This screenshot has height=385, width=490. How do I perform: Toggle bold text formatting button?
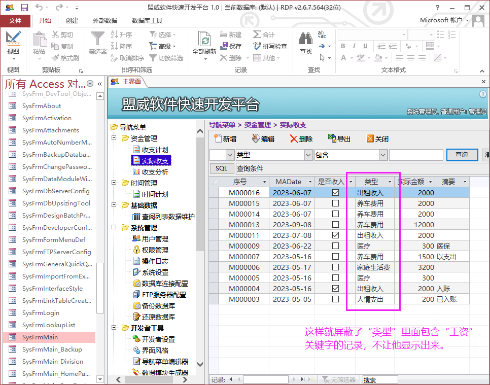343,46
